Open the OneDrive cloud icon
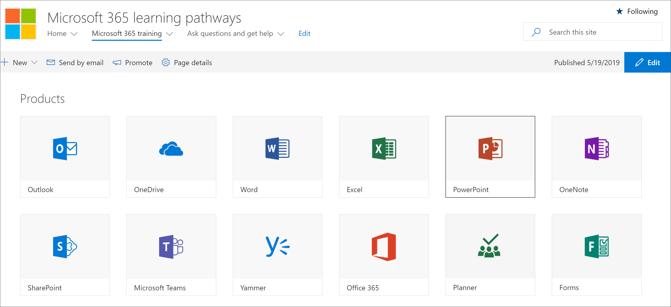The width and height of the screenshot is (671, 307). pos(171,149)
